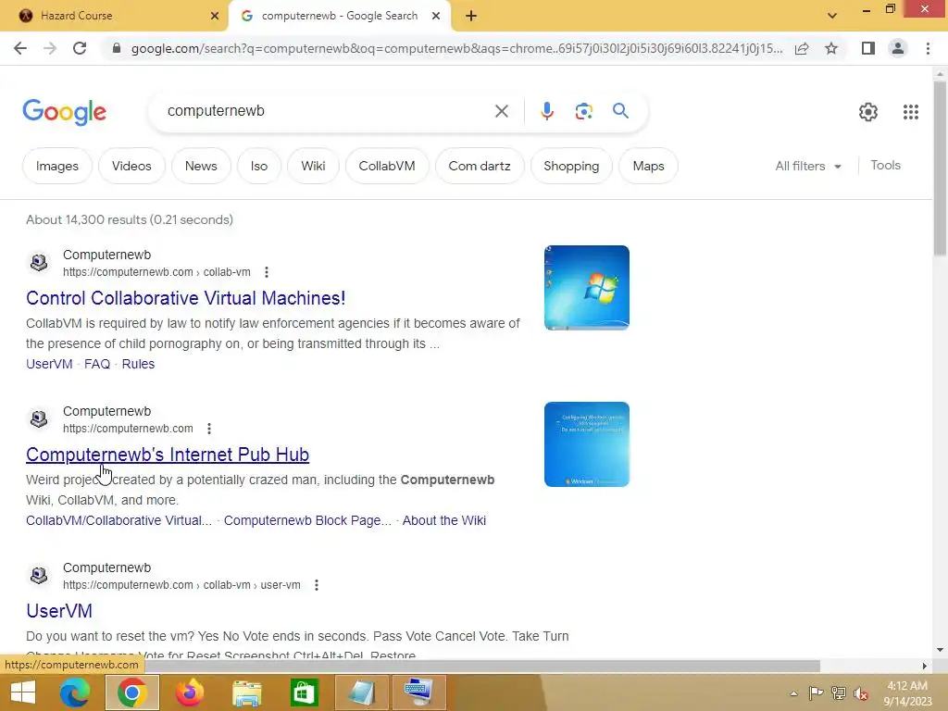Open search Tools
Screen dimensions: 948x711
(885, 165)
